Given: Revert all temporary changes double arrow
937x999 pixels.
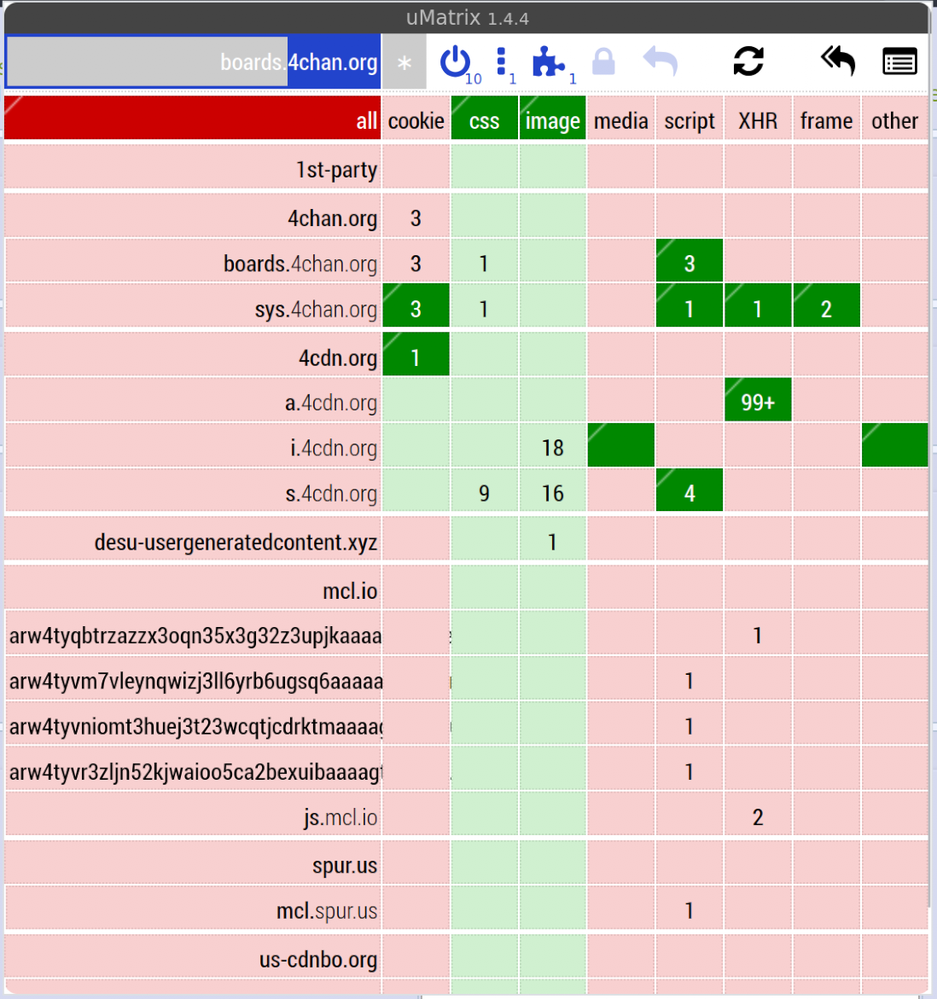Looking at the screenshot, I should 837,61.
